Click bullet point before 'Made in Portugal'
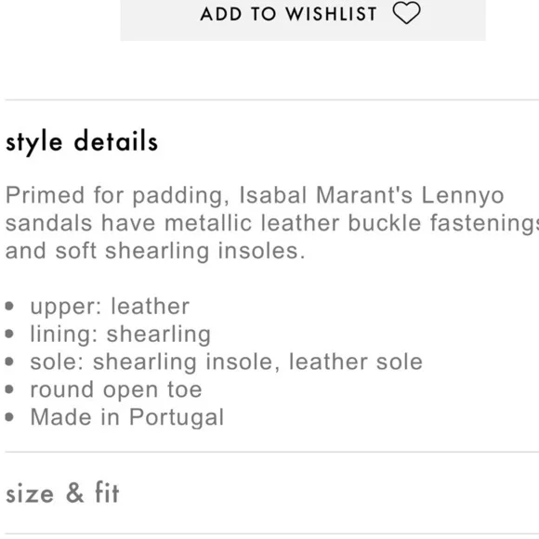Image resolution: width=539 pixels, height=539 pixels. [x=9, y=417]
